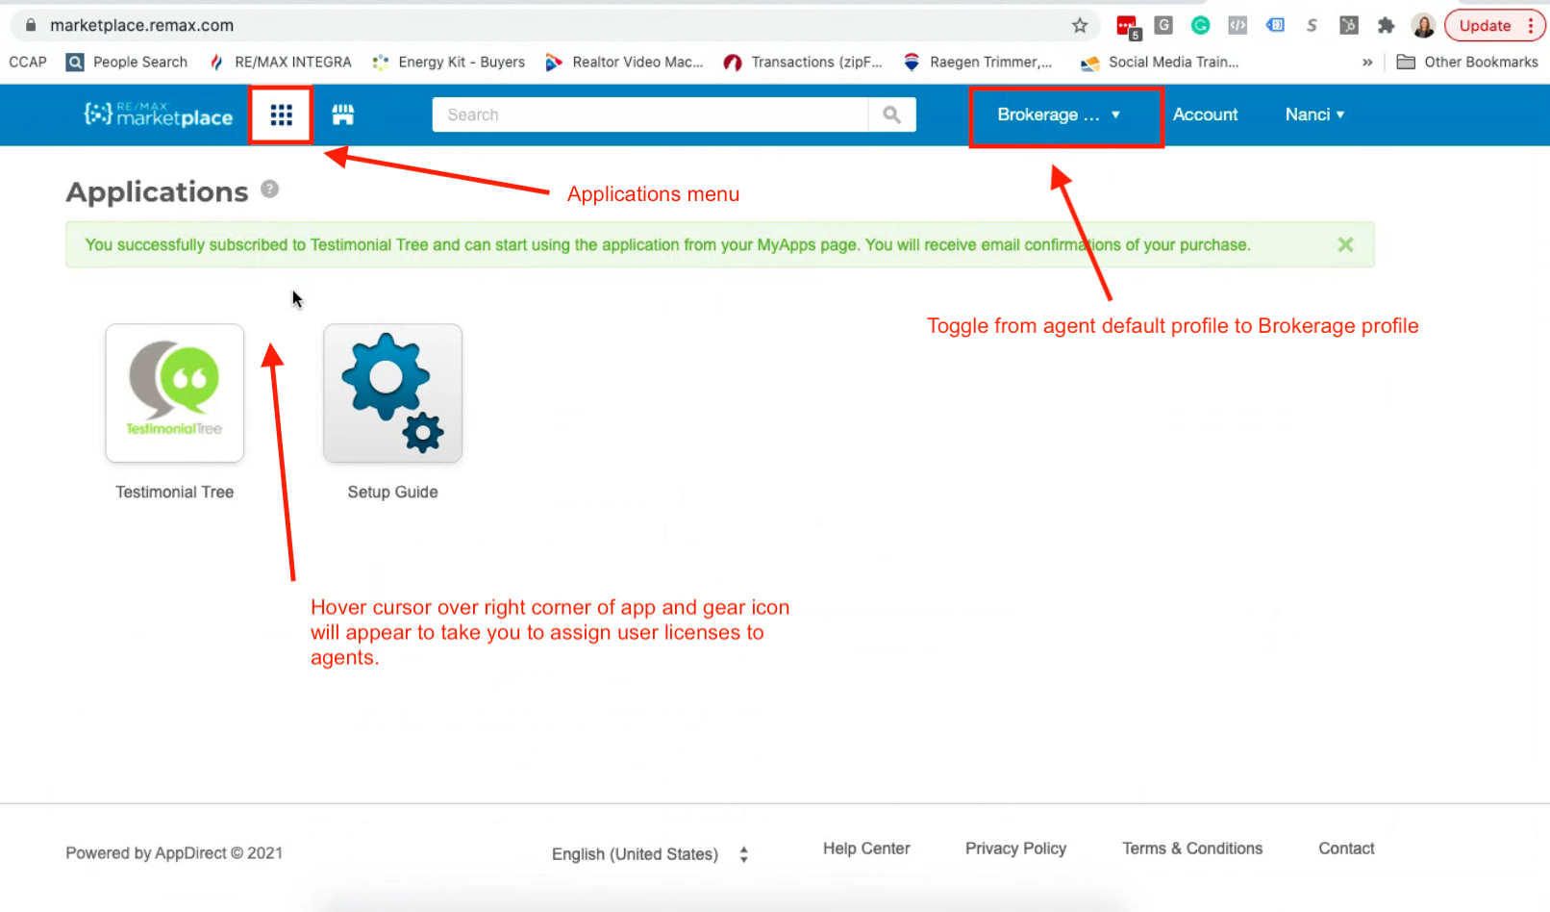Open the marketplace storefront icon

click(x=343, y=115)
